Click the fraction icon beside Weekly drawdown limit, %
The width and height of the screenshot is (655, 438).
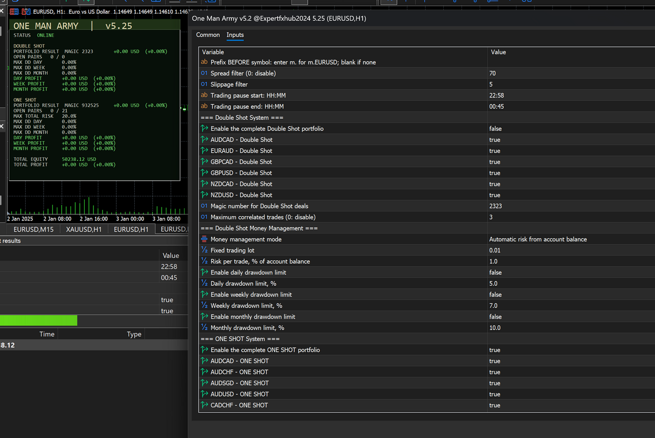[x=204, y=305]
